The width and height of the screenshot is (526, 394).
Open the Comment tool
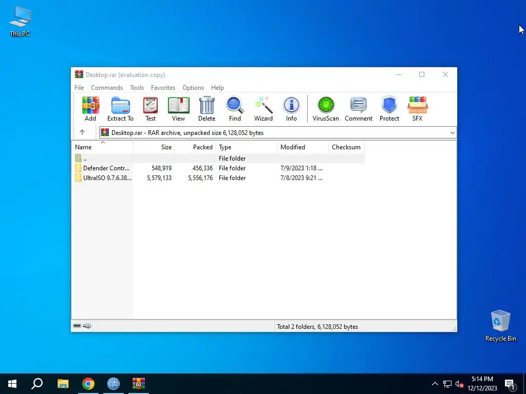coord(358,109)
